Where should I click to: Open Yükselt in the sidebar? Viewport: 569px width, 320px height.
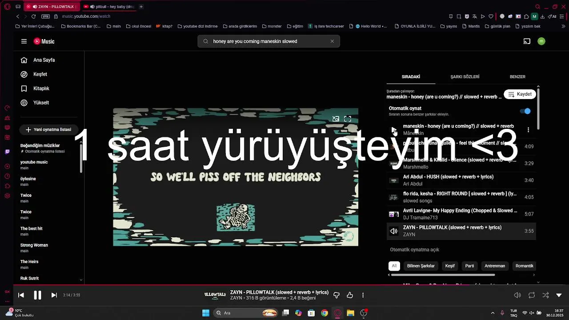(x=49, y=103)
